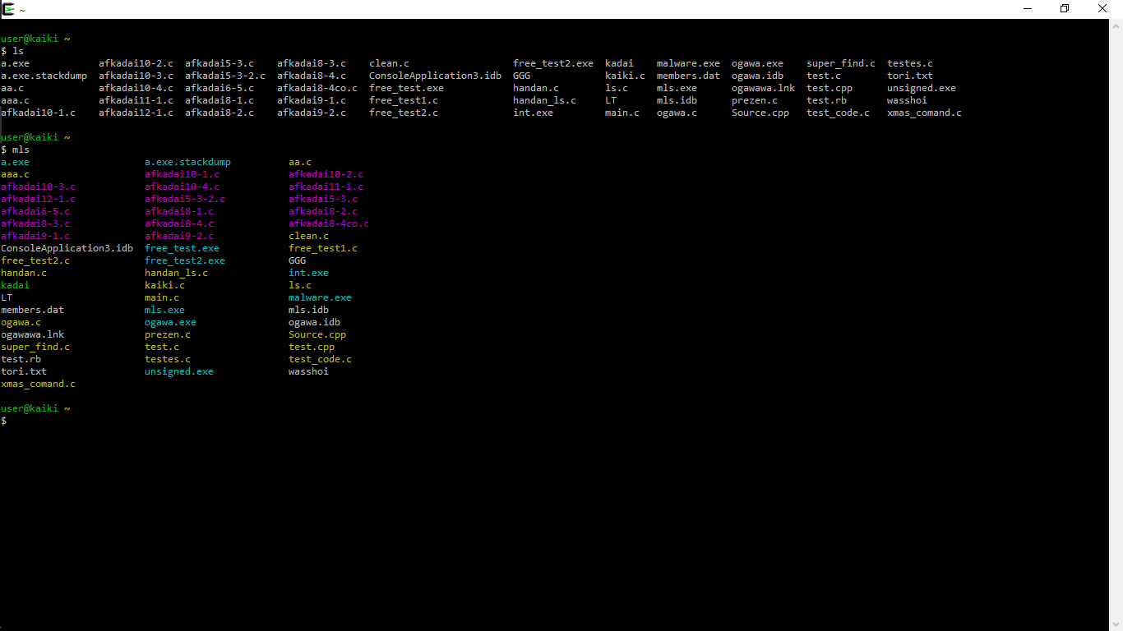
Task: Click magenta afkadai6-5.c in mls listing
Action: coord(35,211)
